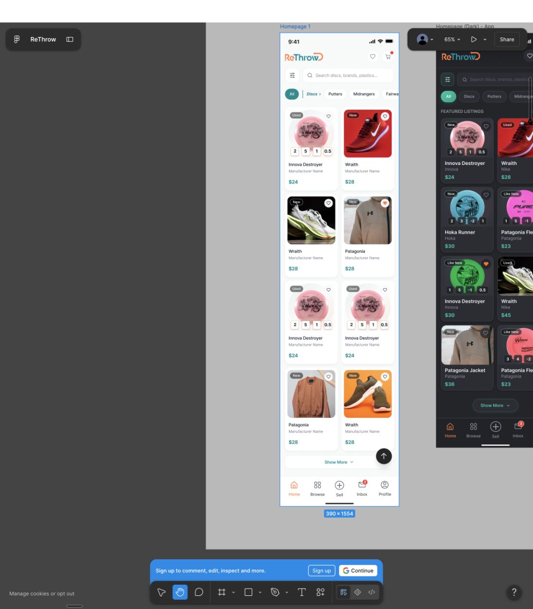Click the wishlist heart icon in light header
The height and width of the screenshot is (609, 533).
pyautogui.click(x=373, y=56)
